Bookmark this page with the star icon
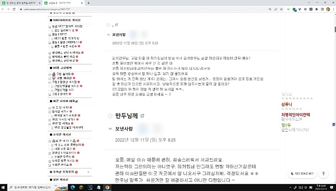 click(x=281, y=9)
